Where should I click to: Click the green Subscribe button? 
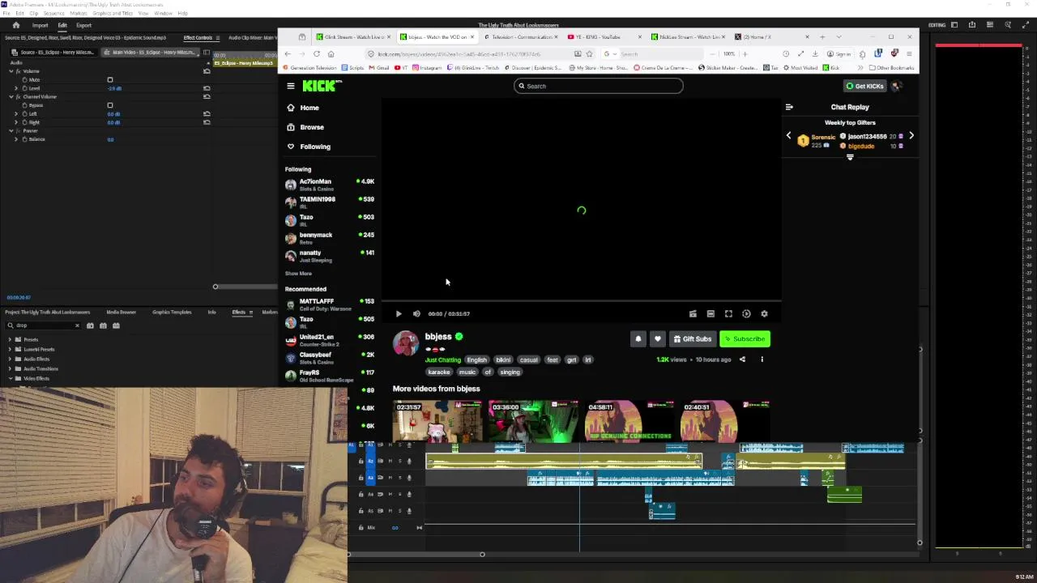pyautogui.click(x=745, y=339)
